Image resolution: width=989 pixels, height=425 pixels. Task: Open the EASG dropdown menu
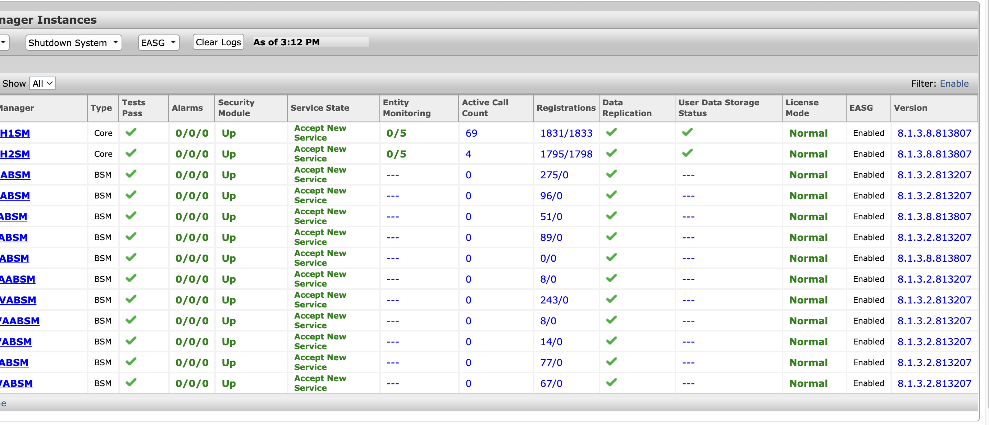click(x=159, y=43)
